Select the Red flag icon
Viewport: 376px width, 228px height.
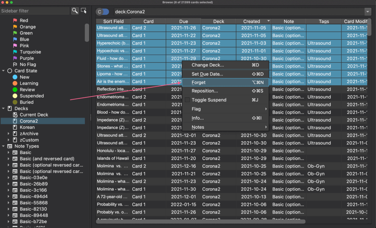tap(15, 21)
